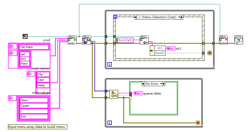Select the str1 string indicator terminal
This screenshot has width=251, height=132.
tap(171, 48)
